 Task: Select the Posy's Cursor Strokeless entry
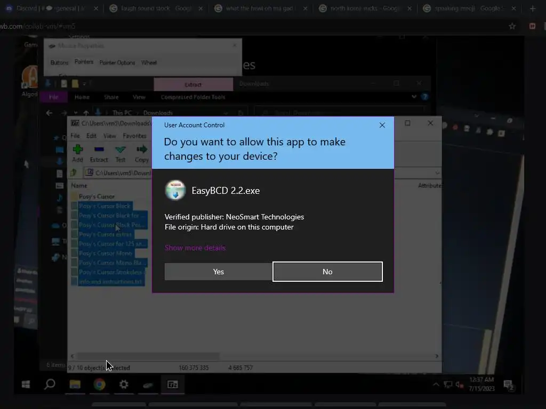[x=110, y=272]
